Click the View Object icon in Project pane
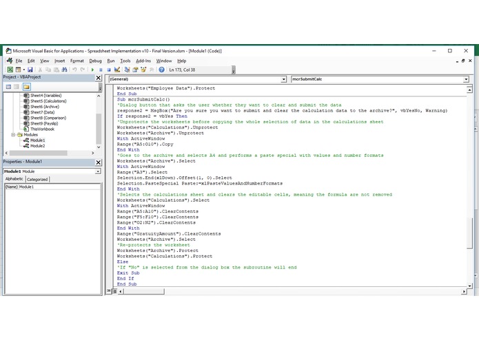The image size is (479, 340). tap(17, 87)
